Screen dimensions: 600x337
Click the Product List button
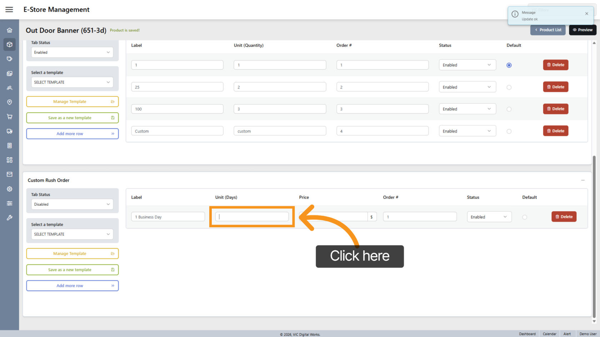click(x=548, y=30)
